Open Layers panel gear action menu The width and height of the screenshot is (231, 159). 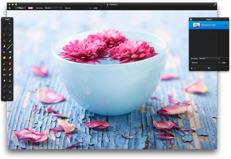209,68
